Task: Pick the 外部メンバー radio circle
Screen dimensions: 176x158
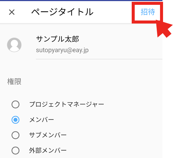Action: pos(15,150)
